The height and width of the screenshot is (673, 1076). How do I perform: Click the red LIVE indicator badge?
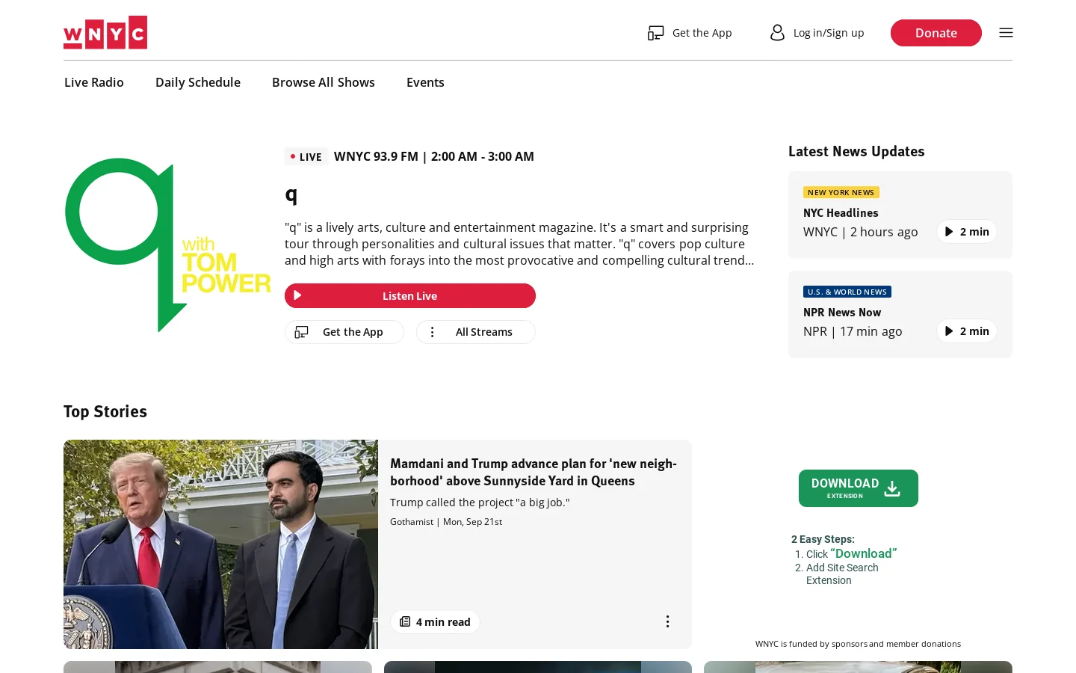[x=306, y=157]
